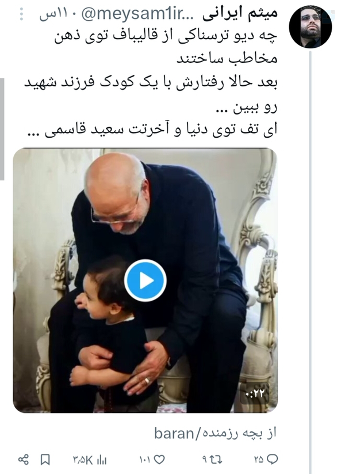Click the like count ۱۰۱
This screenshot has height=474, width=345.
145,460
